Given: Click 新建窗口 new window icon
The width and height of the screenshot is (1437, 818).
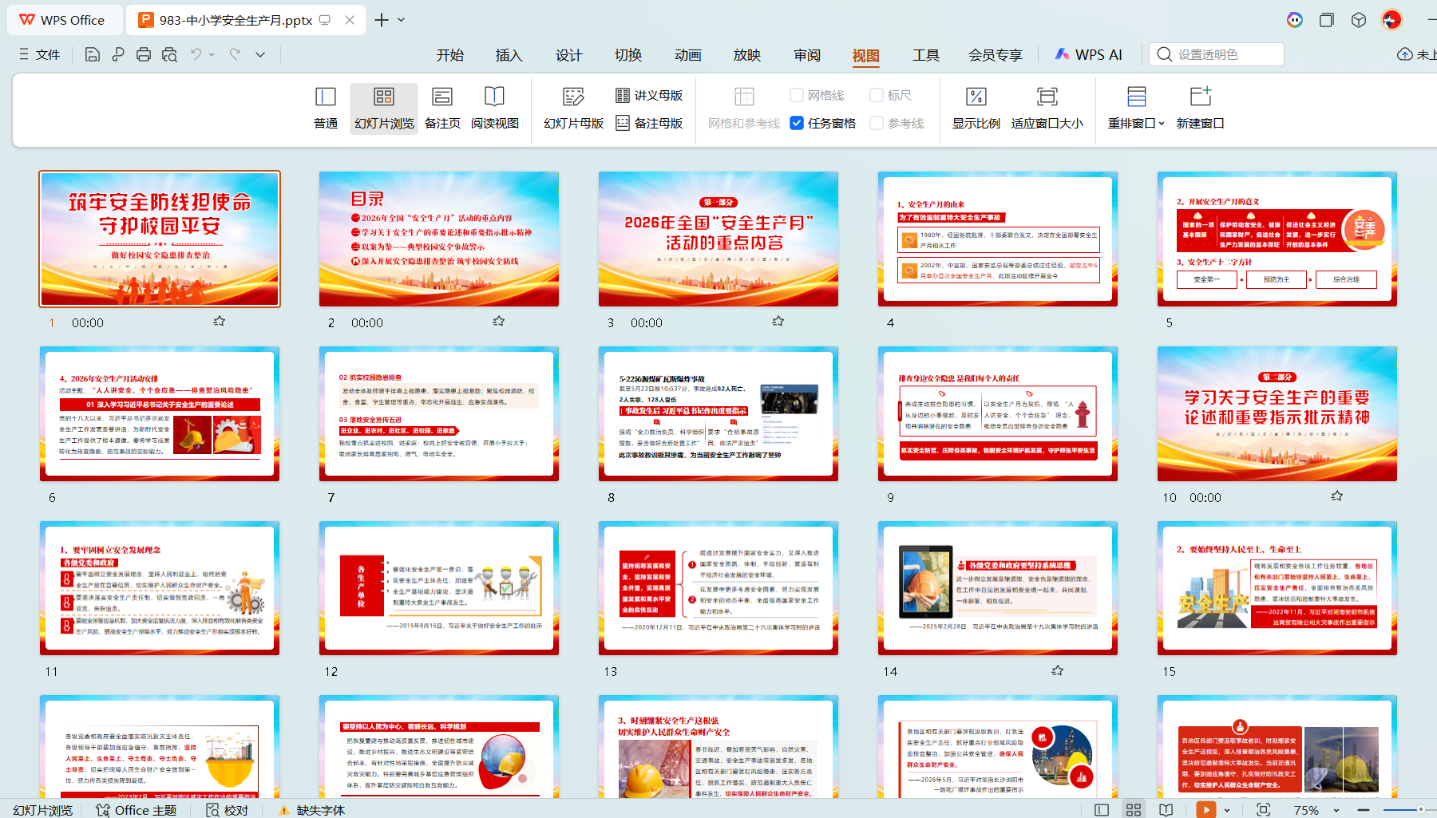Looking at the screenshot, I should coord(1200,108).
